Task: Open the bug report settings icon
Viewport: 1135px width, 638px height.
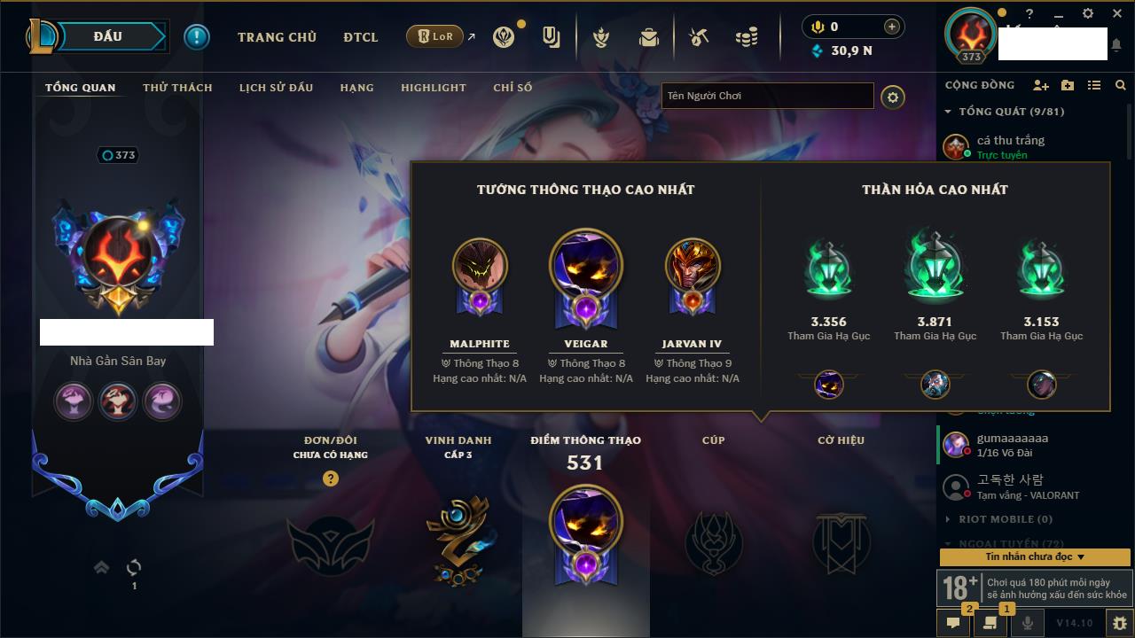Action: click(1119, 623)
